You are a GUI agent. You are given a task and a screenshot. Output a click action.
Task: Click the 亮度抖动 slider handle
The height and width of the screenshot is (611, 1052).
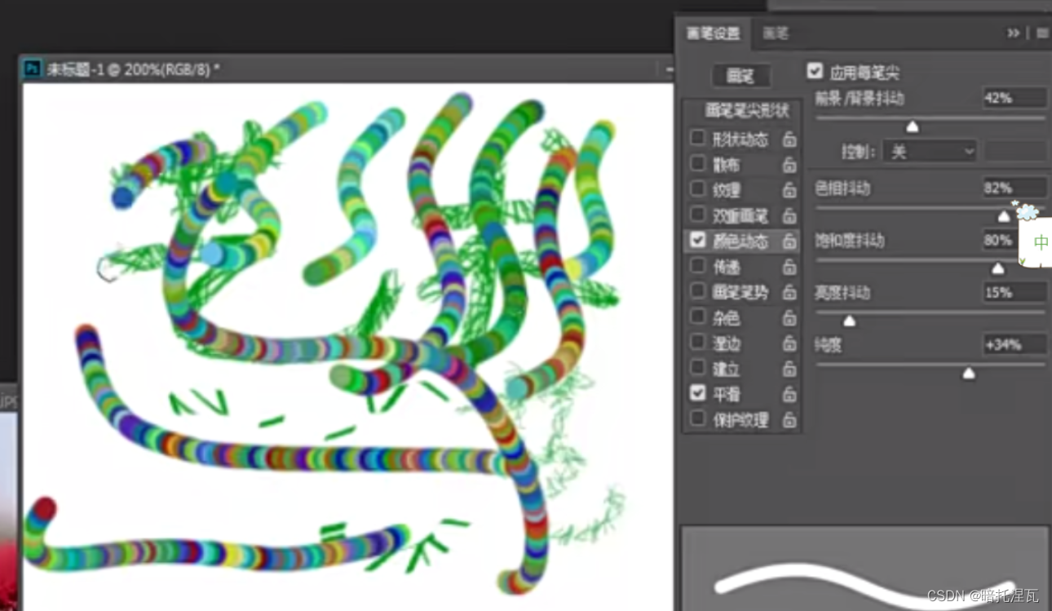click(x=849, y=321)
